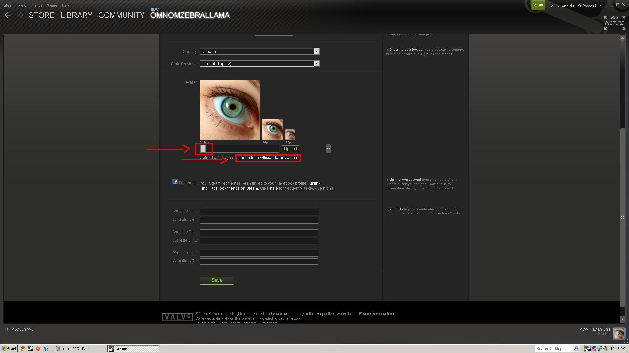Click the Steam icon in system tray
The image size is (629, 353).
tap(588, 349)
